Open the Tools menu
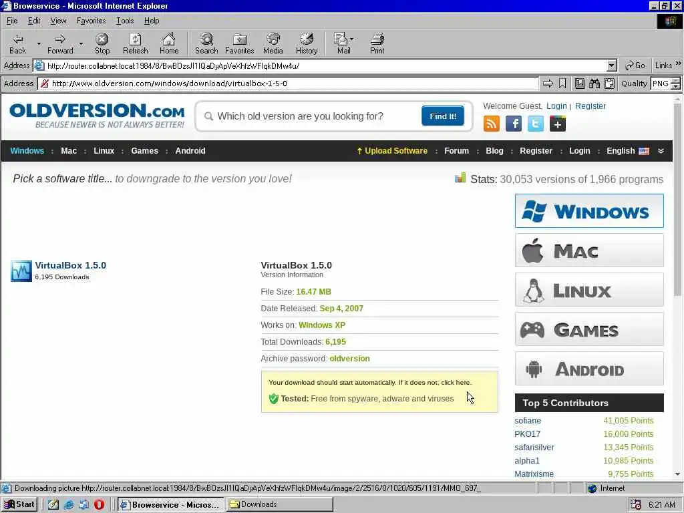Image resolution: width=684 pixels, height=513 pixels. [x=125, y=21]
